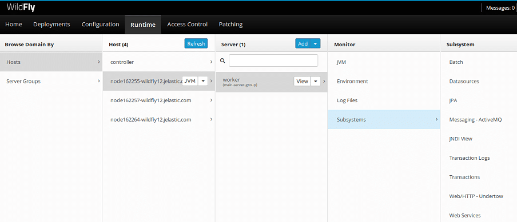Click the Add server button
Screen dimensions: 517x222
click(x=303, y=43)
